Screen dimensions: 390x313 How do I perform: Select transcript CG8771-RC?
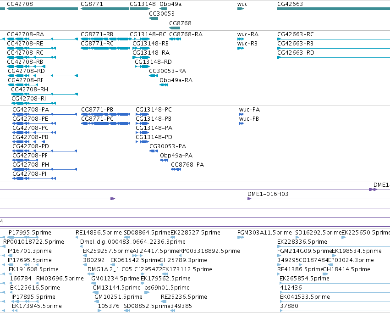tap(97, 44)
